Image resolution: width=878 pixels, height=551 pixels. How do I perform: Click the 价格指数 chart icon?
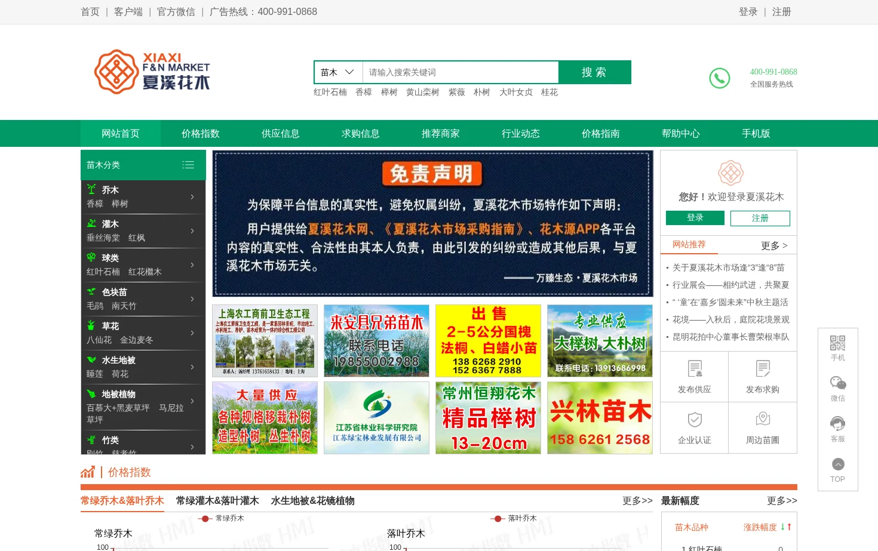pyautogui.click(x=88, y=472)
